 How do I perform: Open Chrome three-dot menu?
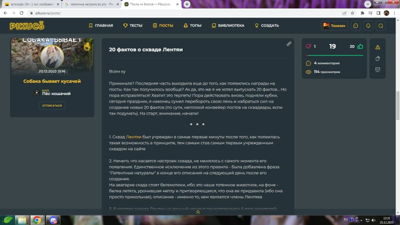point(394,13)
